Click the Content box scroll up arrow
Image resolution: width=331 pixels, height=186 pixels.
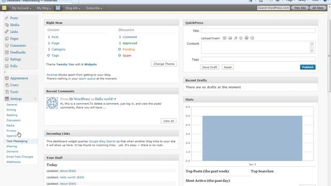pyautogui.click(x=312, y=43)
